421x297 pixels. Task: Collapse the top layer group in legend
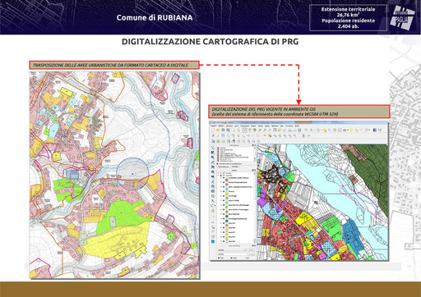pos(218,173)
